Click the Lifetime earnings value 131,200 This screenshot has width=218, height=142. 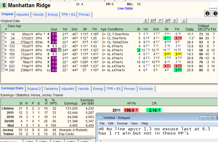(72, 108)
